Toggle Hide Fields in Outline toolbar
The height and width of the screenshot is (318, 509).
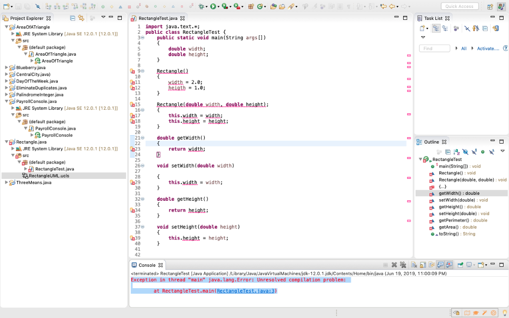tap(465, 152)
